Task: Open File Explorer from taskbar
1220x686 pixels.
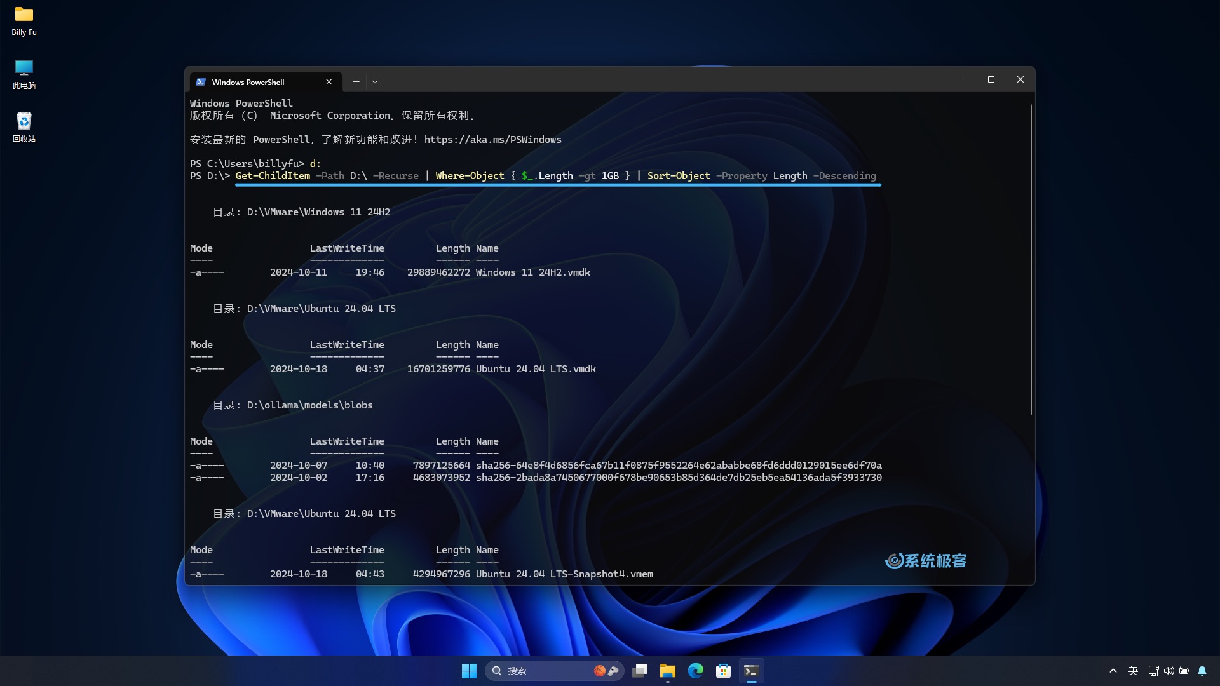Action: 668,670
